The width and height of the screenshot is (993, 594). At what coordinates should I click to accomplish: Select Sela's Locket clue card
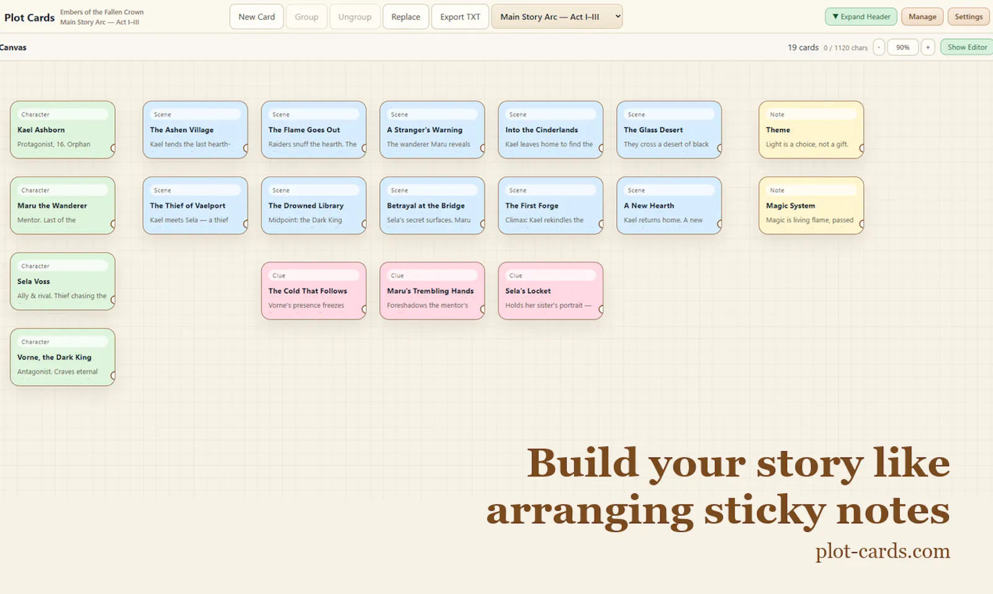(x=550, y=290)
